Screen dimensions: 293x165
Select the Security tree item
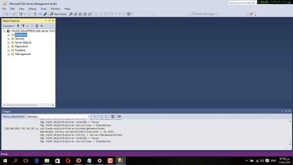pos(20,38)
